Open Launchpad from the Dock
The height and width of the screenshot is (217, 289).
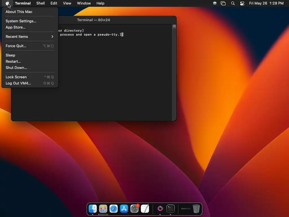click(x=103, y=209)
